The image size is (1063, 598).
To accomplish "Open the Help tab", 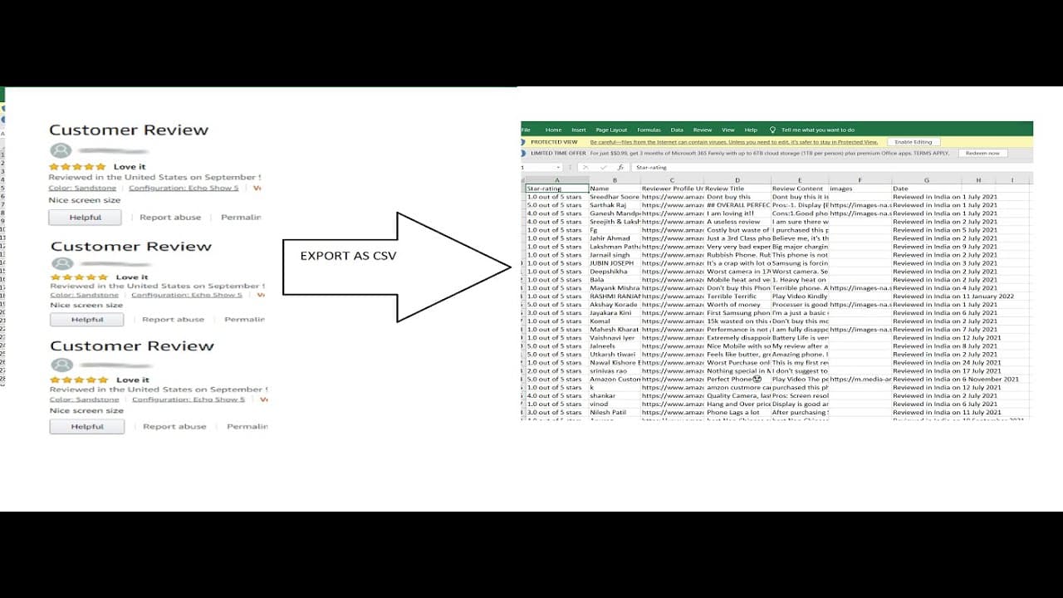I will point(751,130).
